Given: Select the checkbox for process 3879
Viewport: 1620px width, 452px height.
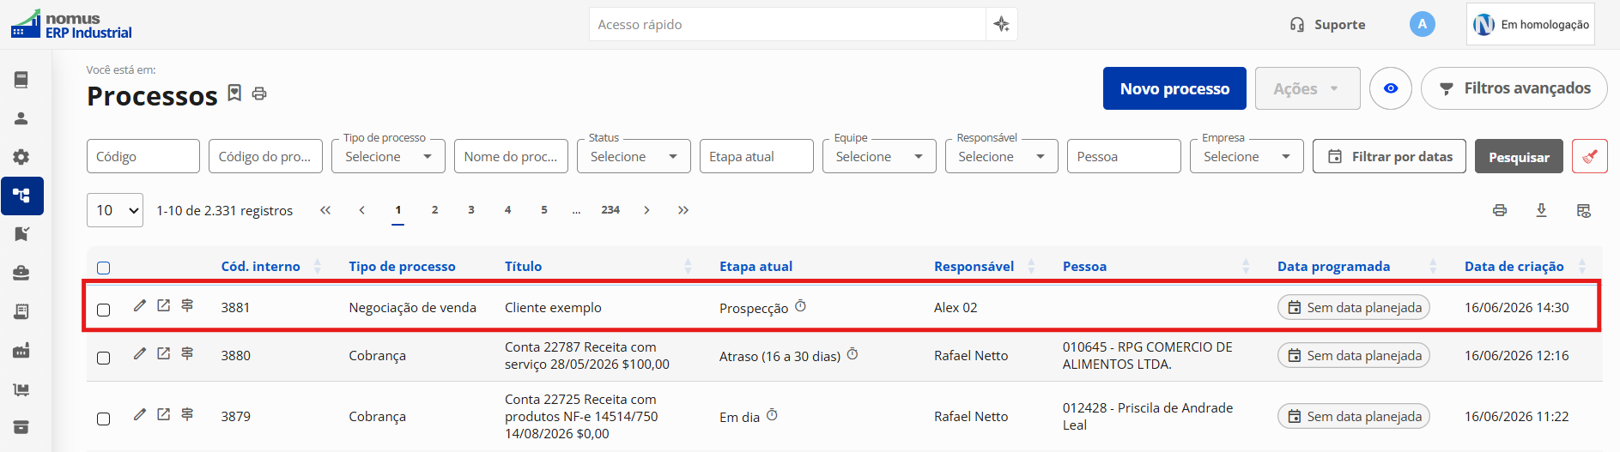Looking at the screenshot, I should (104, 419).
